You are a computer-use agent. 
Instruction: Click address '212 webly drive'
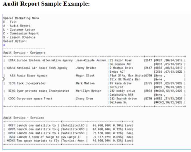[x=122, y=91]
